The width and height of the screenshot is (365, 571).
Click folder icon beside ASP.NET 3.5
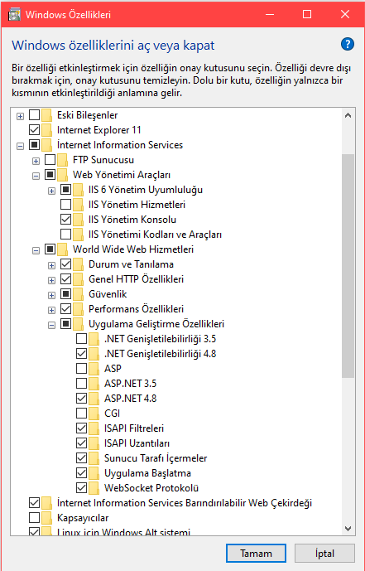(x=94, y=384)
